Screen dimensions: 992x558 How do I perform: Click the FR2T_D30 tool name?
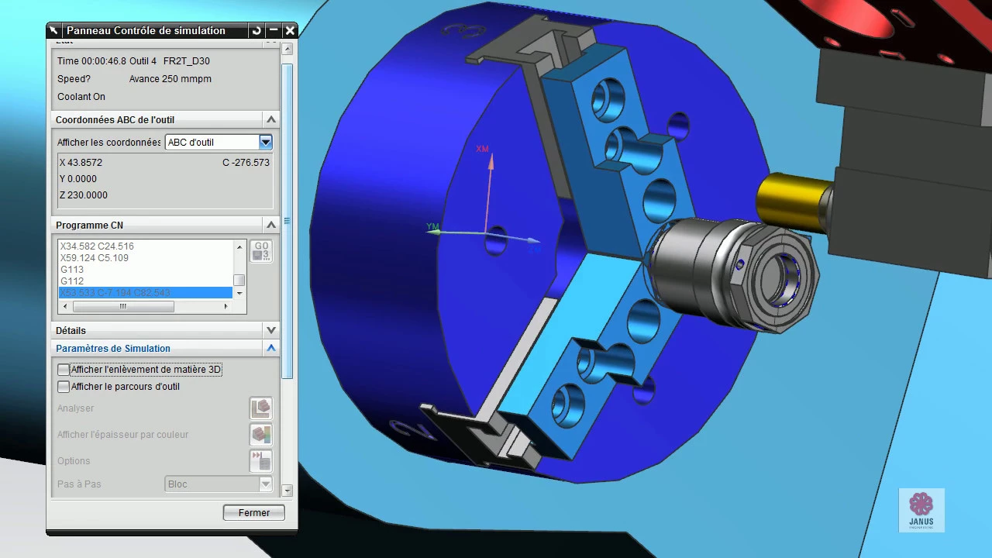pos(186,61)
